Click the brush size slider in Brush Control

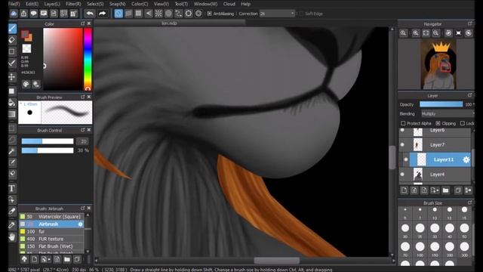tap(48, 141)
